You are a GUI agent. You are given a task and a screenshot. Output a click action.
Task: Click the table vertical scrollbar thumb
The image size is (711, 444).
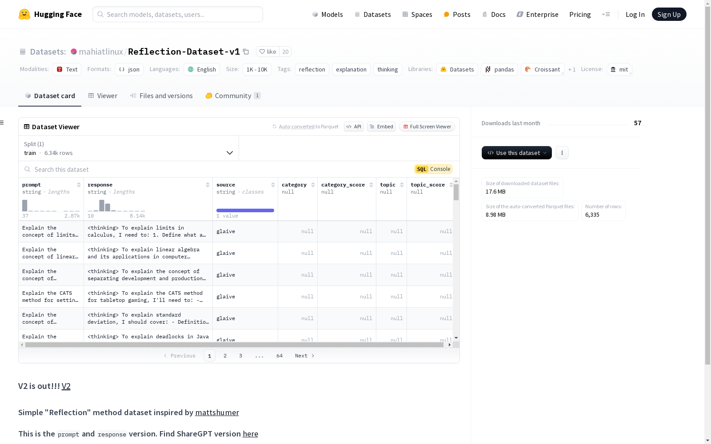click(456, 192)
